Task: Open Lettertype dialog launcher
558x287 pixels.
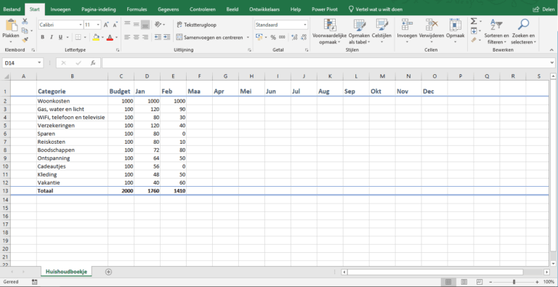Action: (118, 50)
